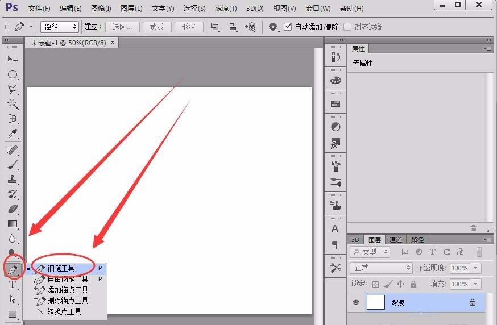Toggle lock all padlock icon
This screenshot has width=497, height=325.
coord(413,284)
